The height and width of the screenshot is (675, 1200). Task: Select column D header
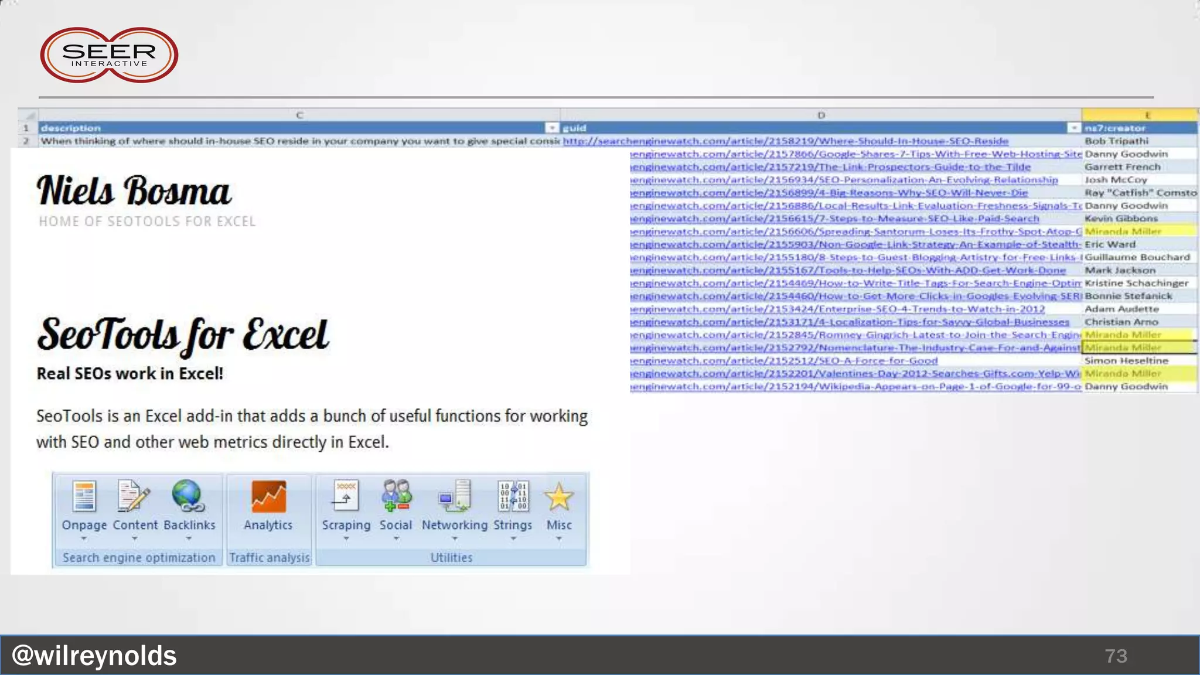pyautogui.click(x=820, y=115)
